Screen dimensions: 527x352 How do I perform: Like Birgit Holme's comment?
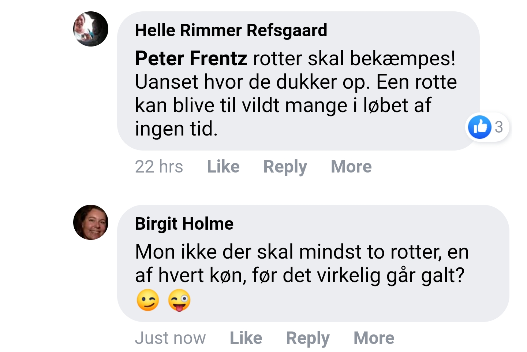246,338
